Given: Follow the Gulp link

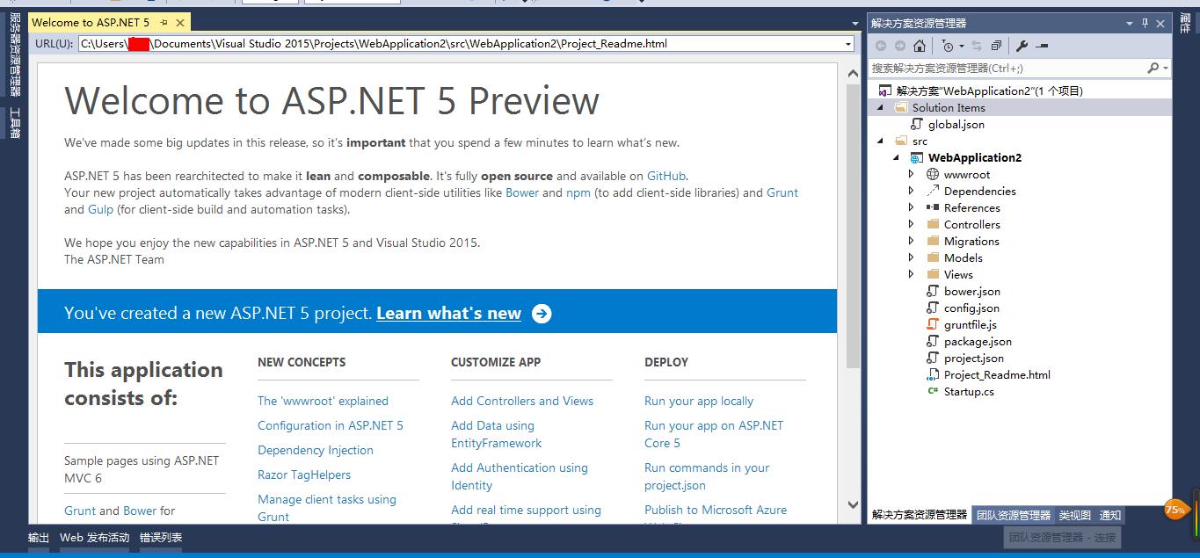Looking at the screenshot, I should 100,209.
